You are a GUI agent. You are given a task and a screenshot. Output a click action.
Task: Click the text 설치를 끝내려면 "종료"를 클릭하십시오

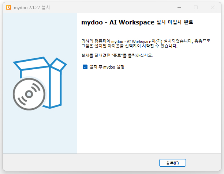(x=117, y=55)
